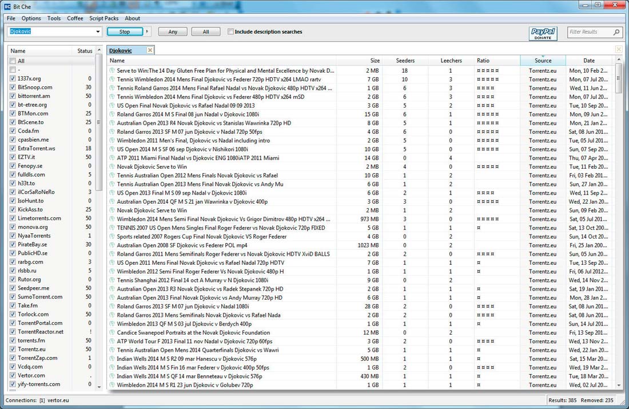Click the Bit Che app icon in title bar
The width and height of the screenshot is (629, 409).
[7, 6]
